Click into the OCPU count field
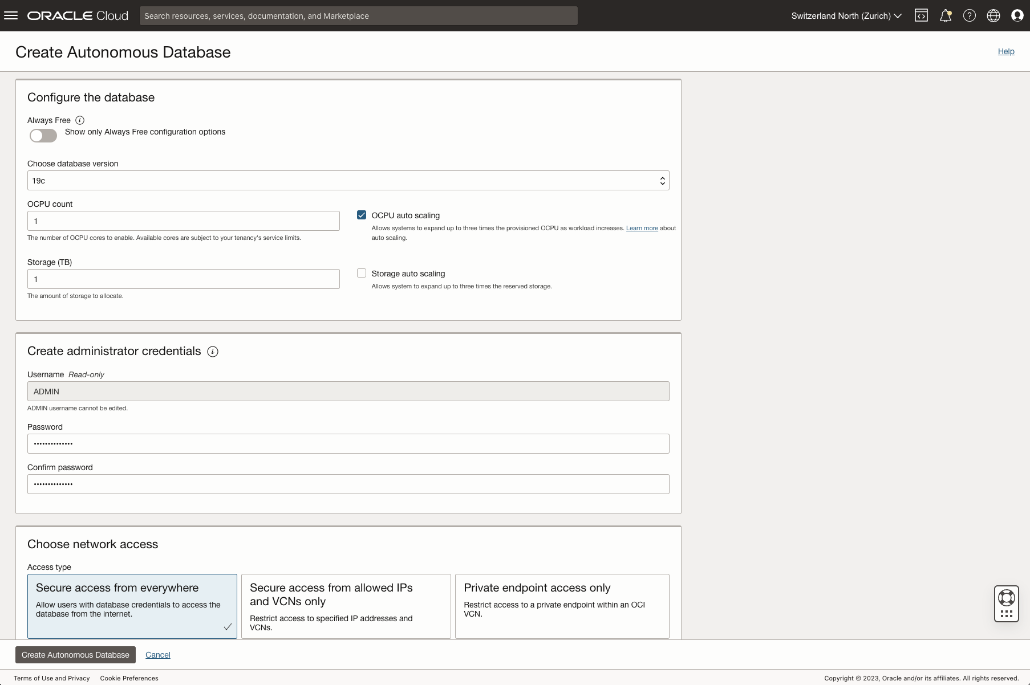Image resolution: width=1030 pixels, height=685 pixels. point(183,221)
